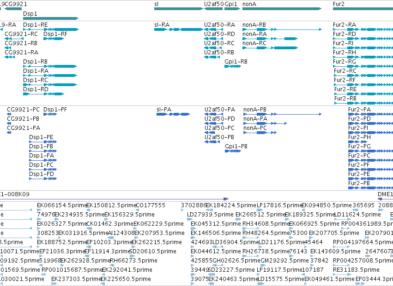Screen dimensions: 393x286
Task: Select transcript nonA-RA label
Action: tap(255, 34)
